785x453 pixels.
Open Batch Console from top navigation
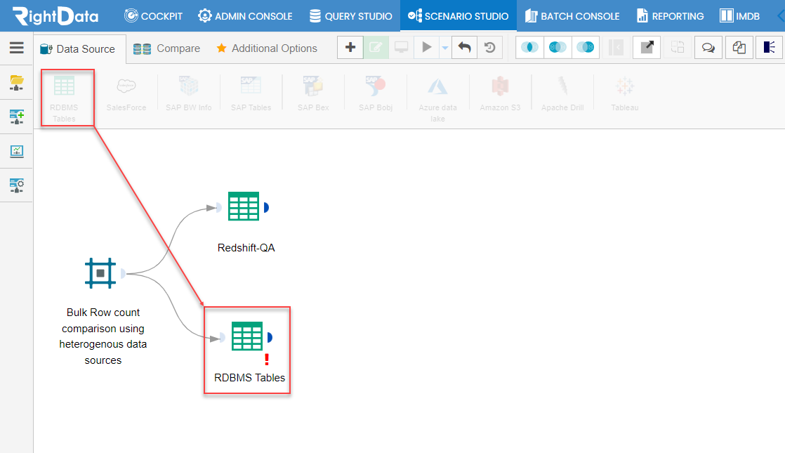[x=572, y=16]
